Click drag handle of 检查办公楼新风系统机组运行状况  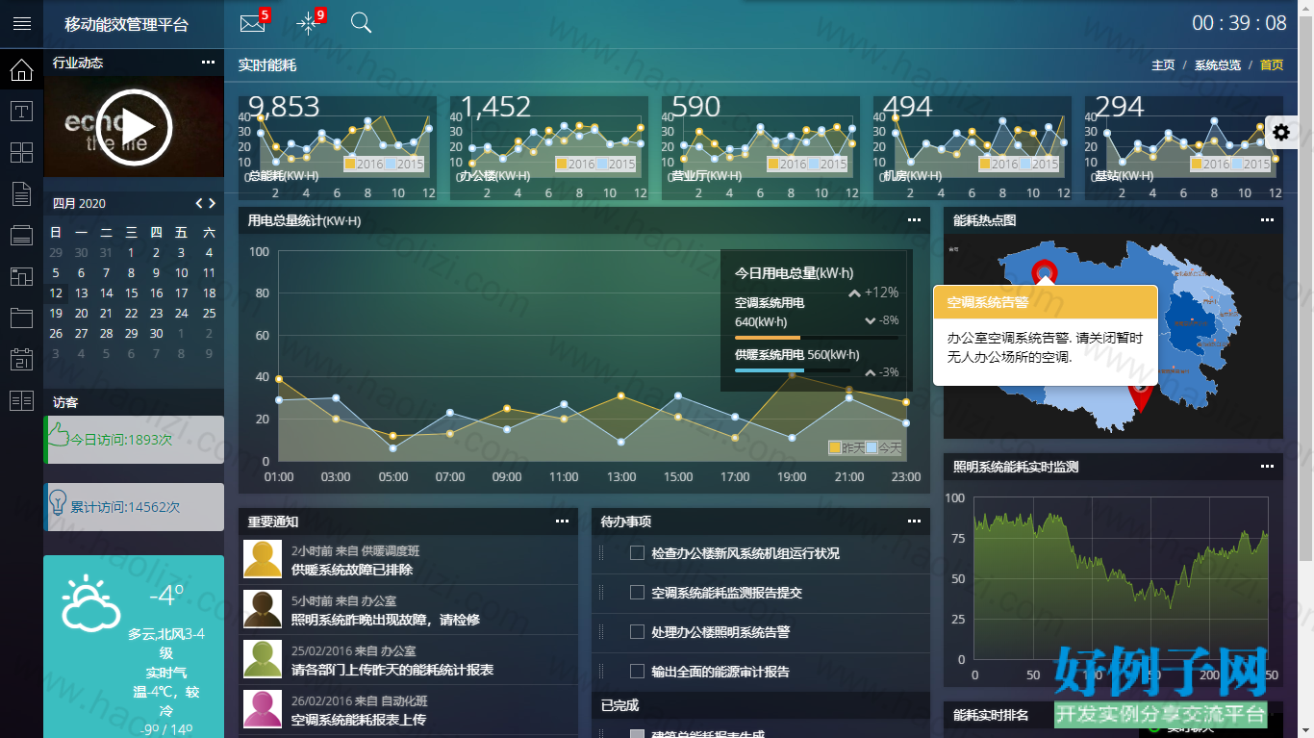pyautogui.click(x=603, y=553)
